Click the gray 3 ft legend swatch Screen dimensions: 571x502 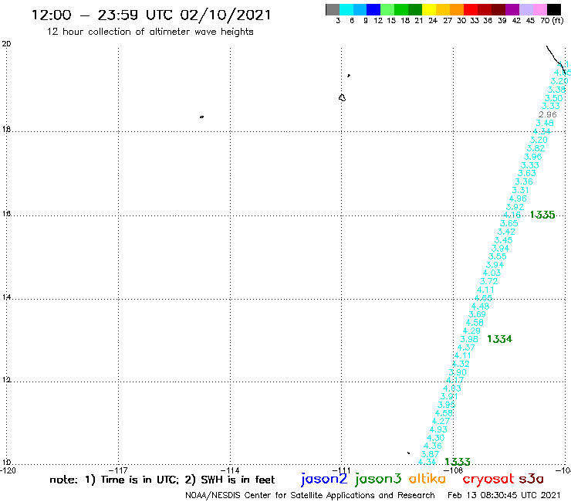333,9
